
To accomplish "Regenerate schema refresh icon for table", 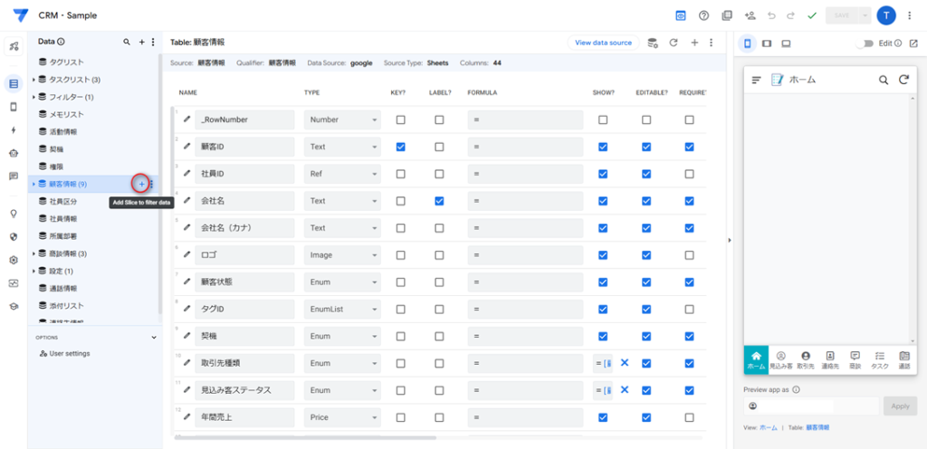I will tap(673, 43).
